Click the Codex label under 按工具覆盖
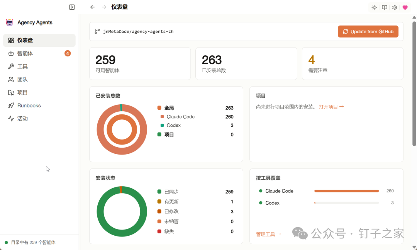 coord(272,203)
